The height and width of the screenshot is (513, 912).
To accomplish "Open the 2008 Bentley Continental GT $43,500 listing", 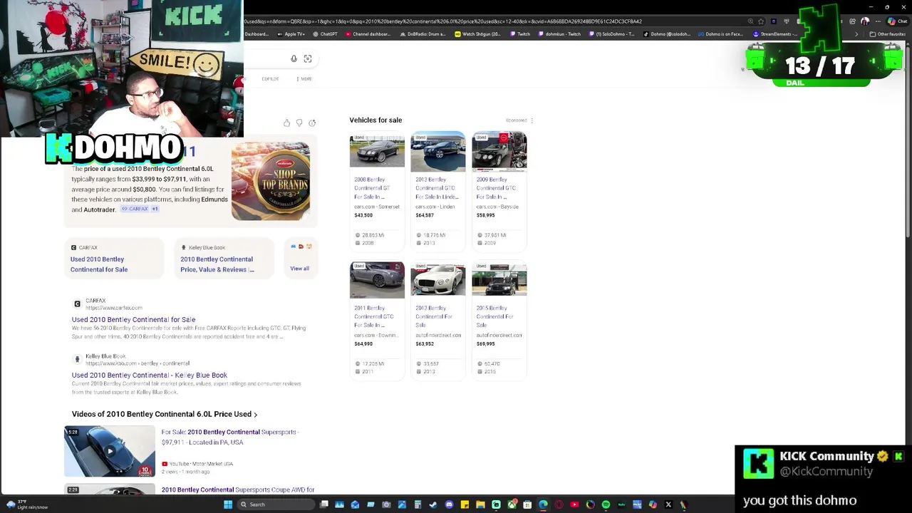I will point(377,191).
